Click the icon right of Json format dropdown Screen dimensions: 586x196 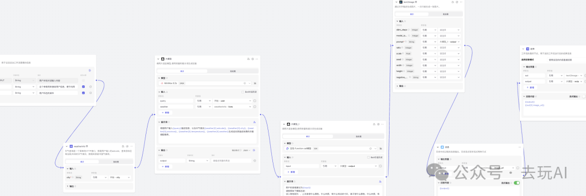[x=254, y=150]
